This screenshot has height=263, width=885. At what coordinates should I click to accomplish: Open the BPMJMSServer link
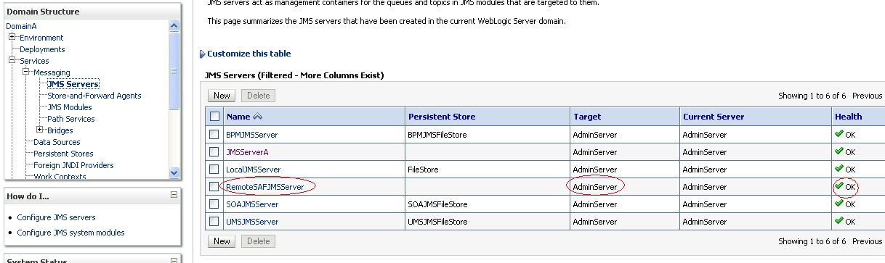point(252,135)
